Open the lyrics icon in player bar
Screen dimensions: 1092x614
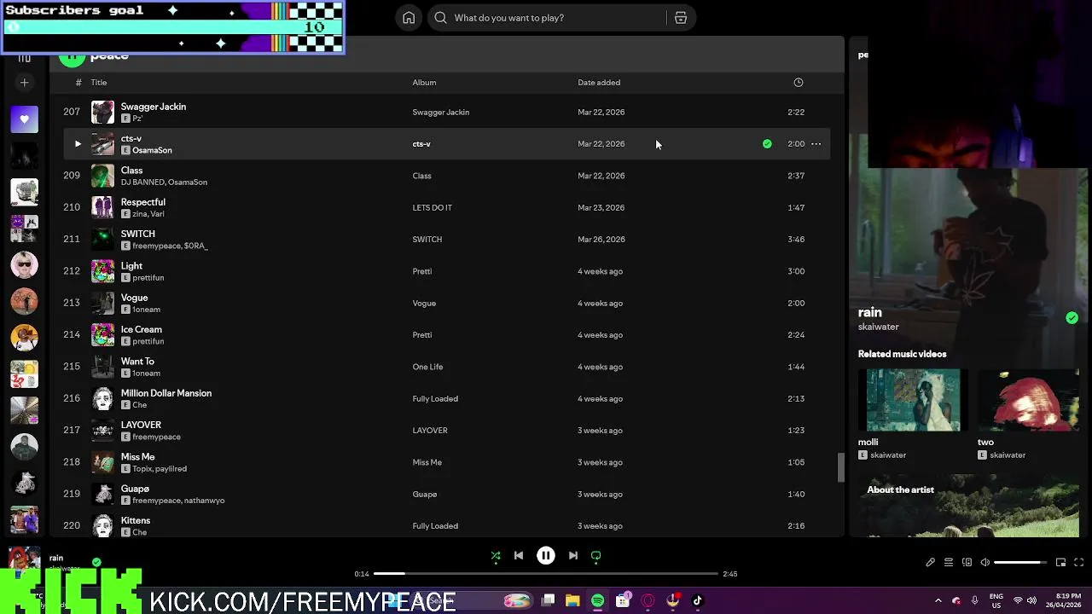pyautogui.click(x=930, y=563)
